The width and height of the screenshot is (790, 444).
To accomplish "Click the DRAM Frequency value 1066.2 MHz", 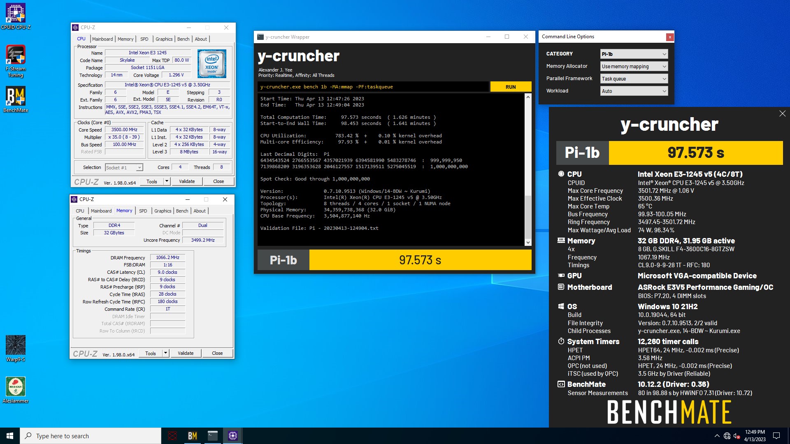I will click(167, 257).
